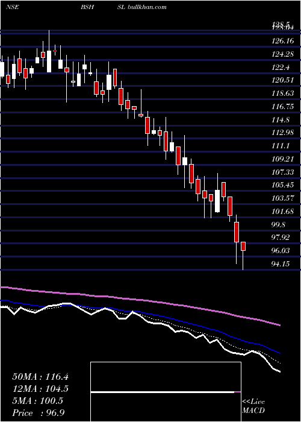Click the Price : 96.9 readout
The width and height of the screenshot is (301, 422).
pyautogui.click(x=38, y=413)
